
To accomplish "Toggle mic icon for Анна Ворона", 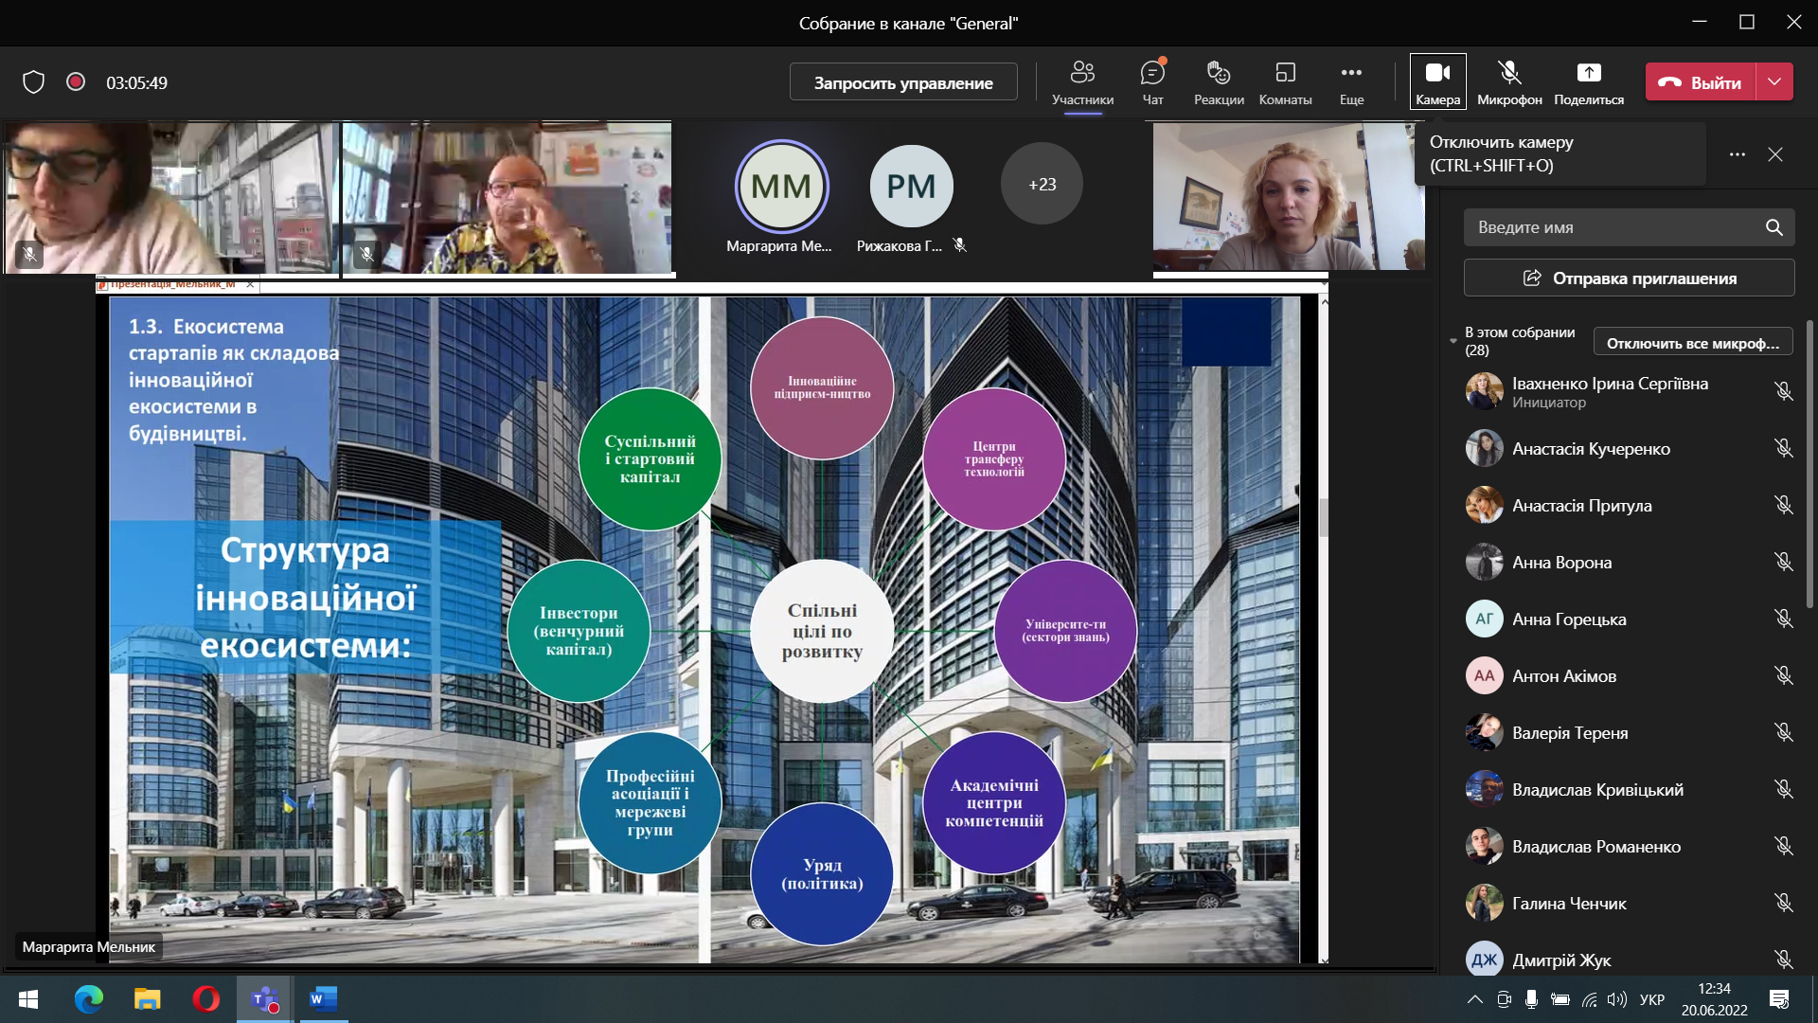I will pos(1784,563).
